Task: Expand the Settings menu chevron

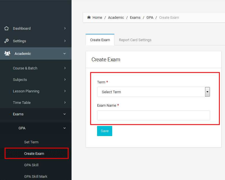Action: (65, 41)
